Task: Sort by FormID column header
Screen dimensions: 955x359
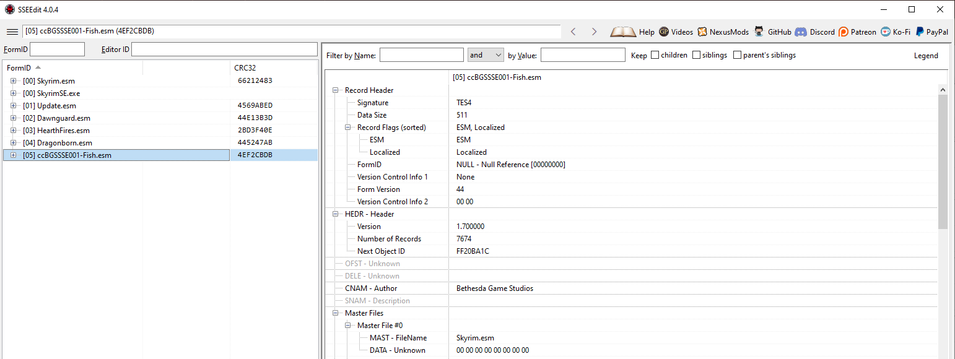Action: coord(72,67)
